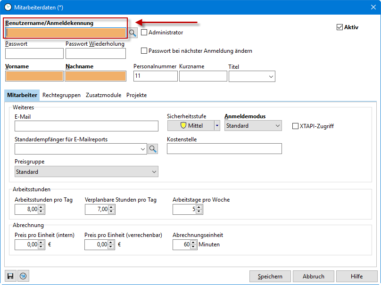Click into the E-Mail input field
This screenshot has width=381, height=285.
(x=86, y=126)
